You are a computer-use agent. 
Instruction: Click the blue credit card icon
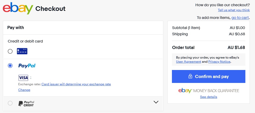(x=22, y=51)
